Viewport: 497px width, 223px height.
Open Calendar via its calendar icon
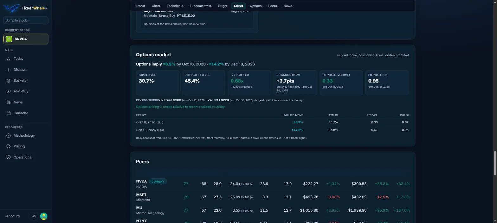coord(9,113)
